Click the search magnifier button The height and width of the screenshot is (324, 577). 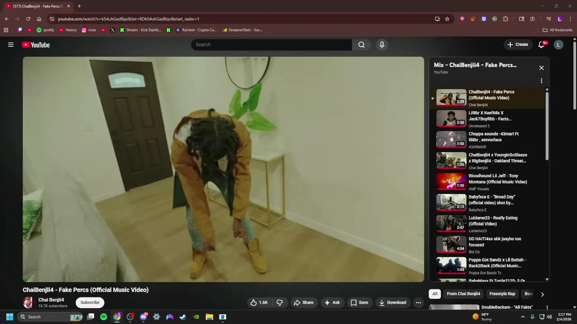[x=361, y=45]
